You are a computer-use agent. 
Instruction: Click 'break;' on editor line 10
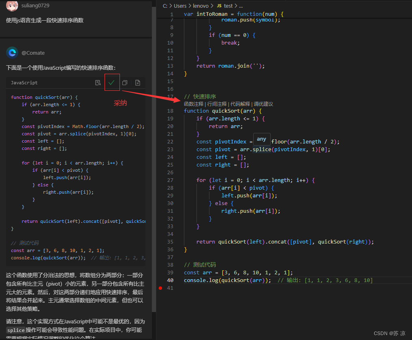click(x=231, y=43)
